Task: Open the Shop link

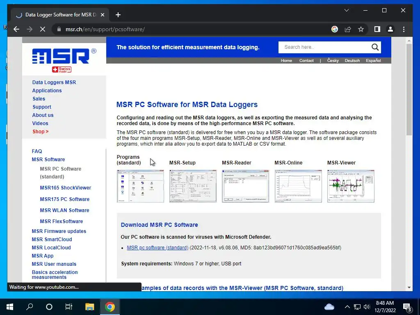Action: coord(41,132)
